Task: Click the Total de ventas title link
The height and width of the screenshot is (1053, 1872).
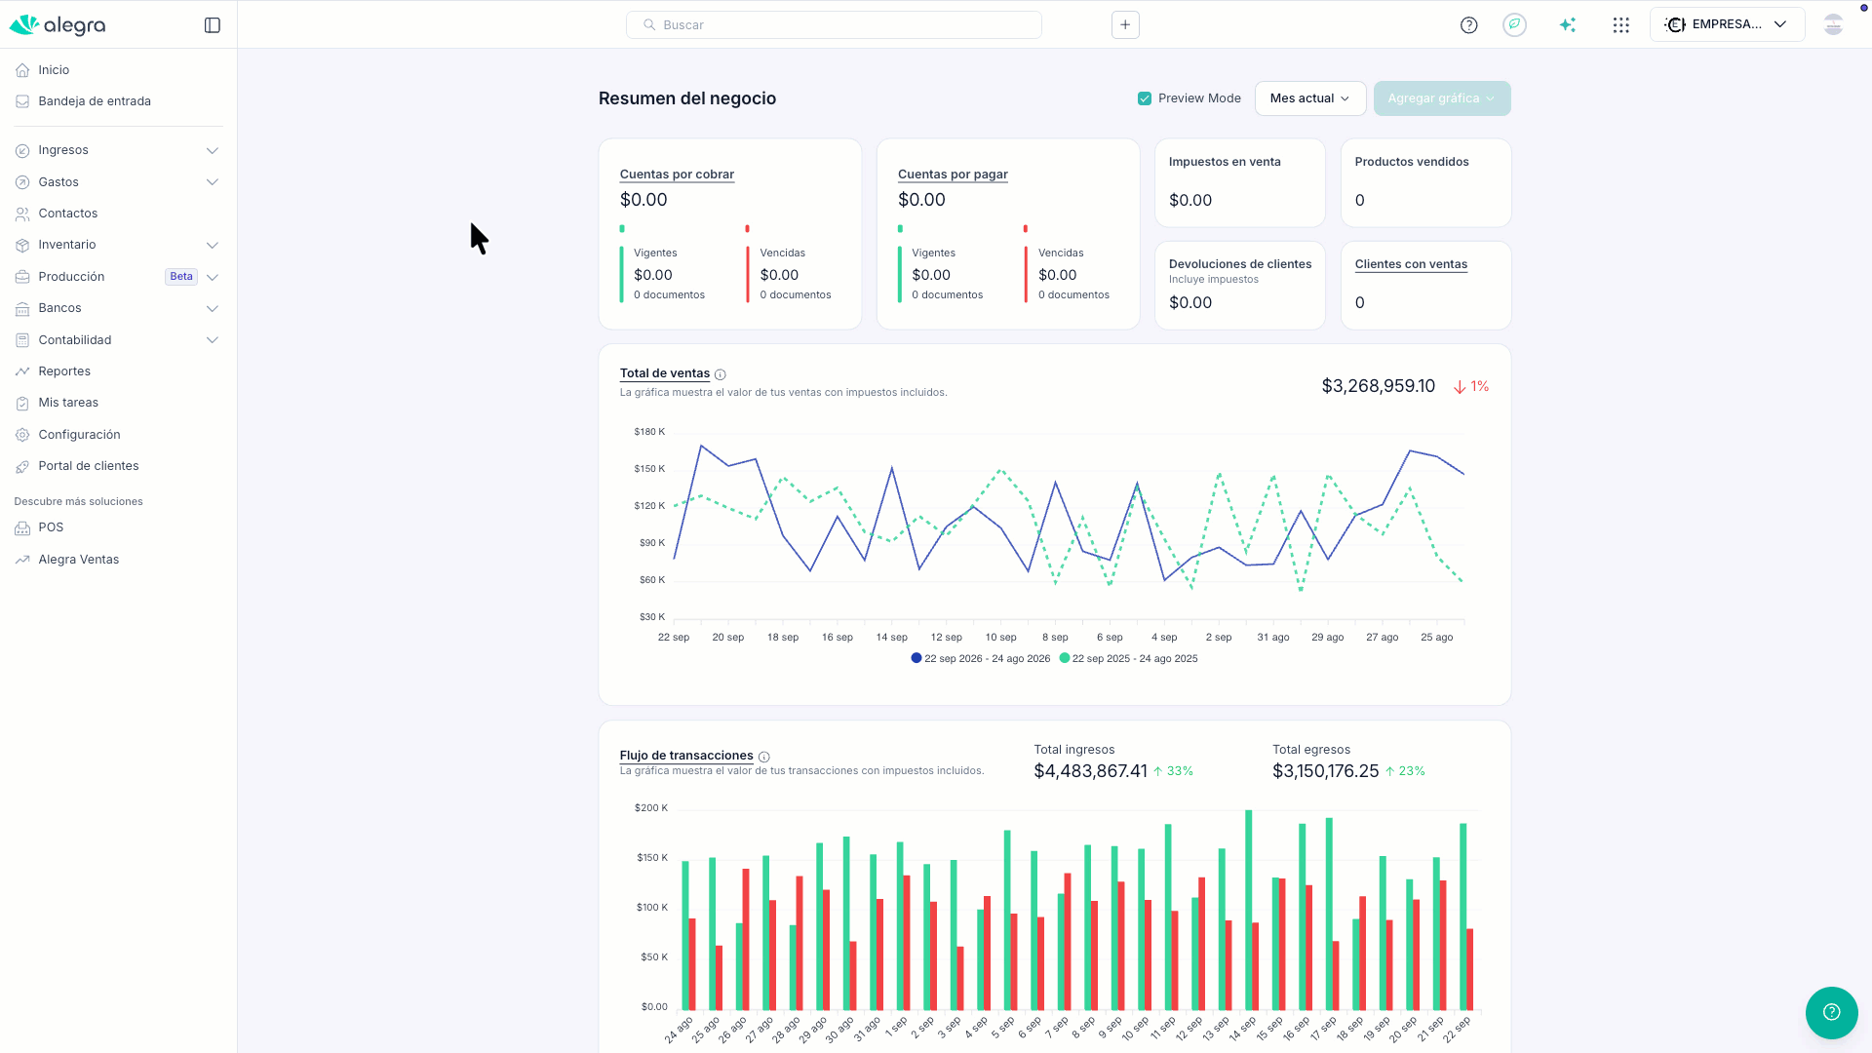Action: tap(665, 373)
